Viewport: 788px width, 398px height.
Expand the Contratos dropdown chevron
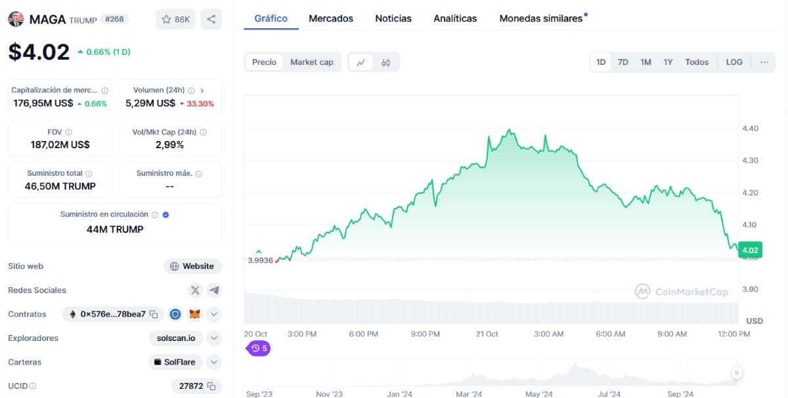(214, 314)
